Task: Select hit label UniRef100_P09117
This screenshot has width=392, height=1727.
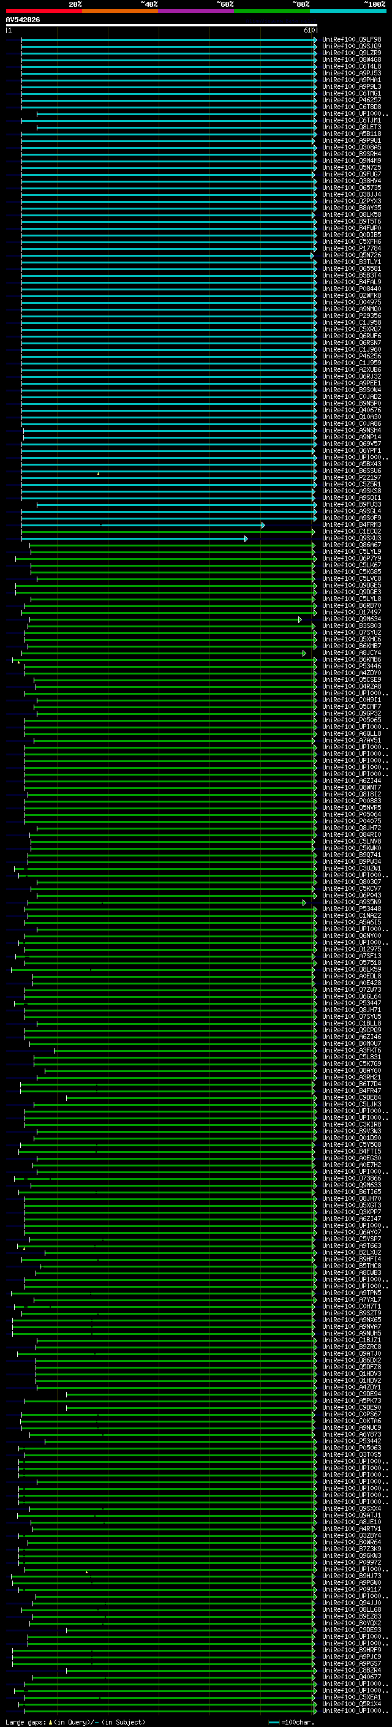Action: point(352,1590)
